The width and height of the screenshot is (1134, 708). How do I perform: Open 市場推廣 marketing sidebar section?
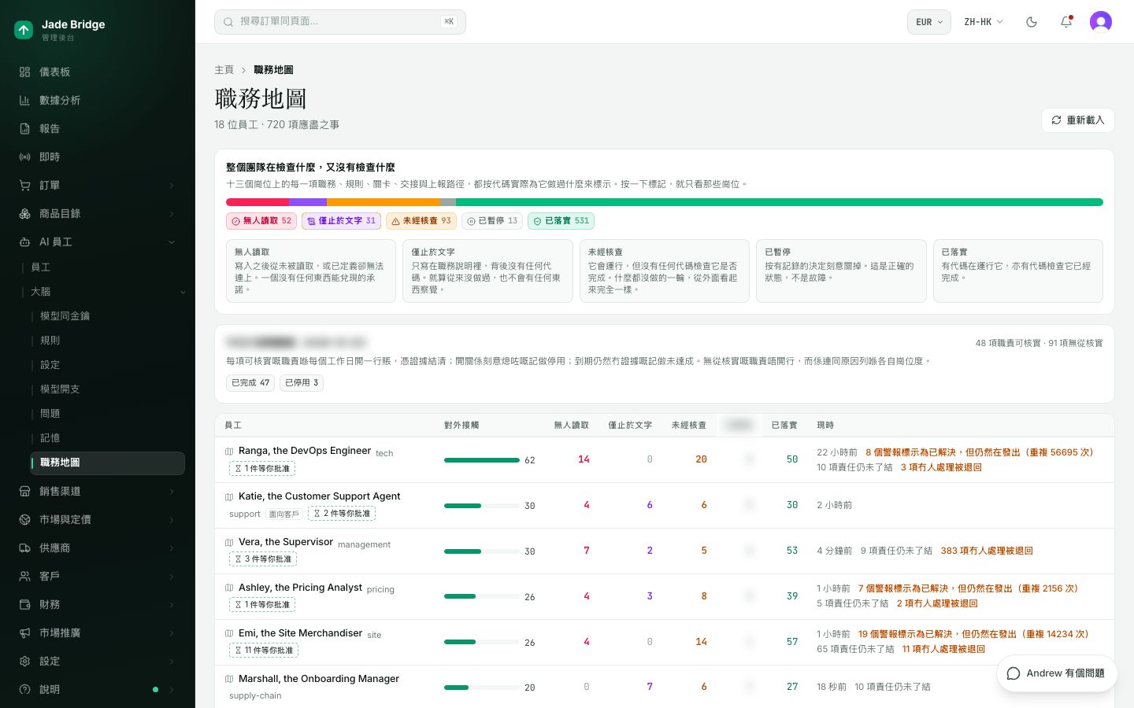(98, 632)
